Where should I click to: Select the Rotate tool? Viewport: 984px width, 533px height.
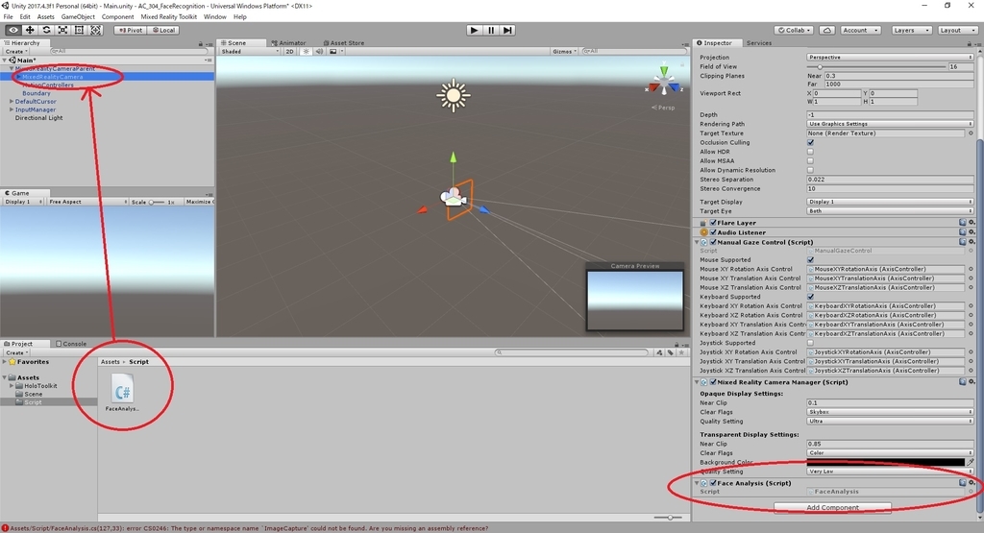pos(46,30)
